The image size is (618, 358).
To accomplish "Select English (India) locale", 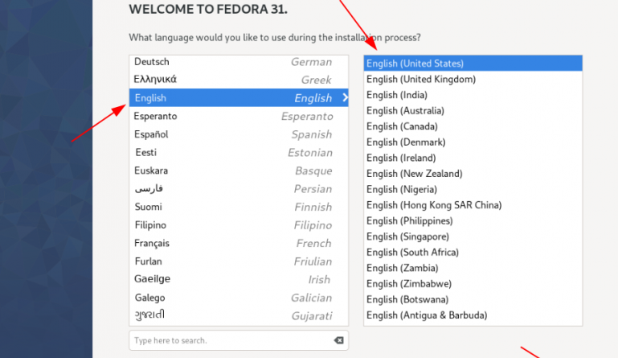I will [x=472, y=95].
